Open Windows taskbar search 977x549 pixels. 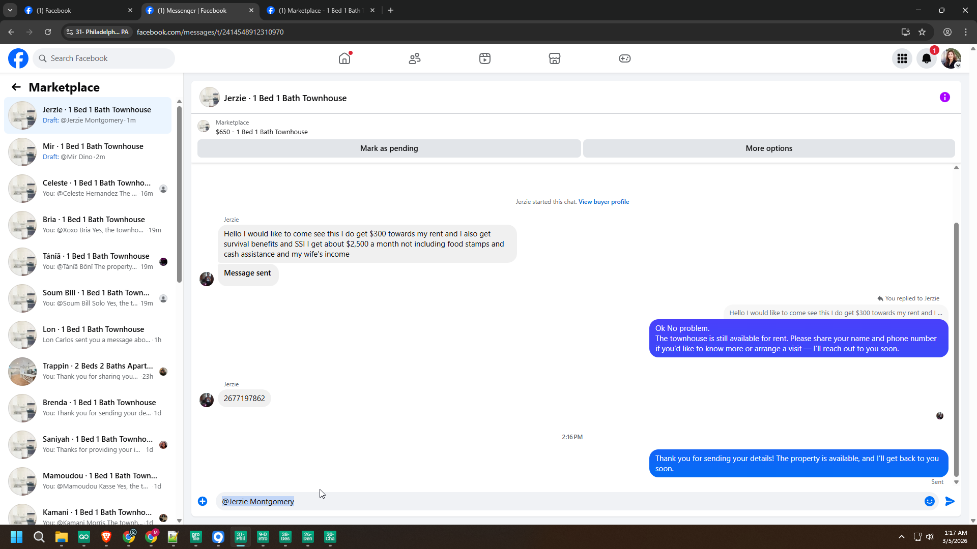click(39, 537)
